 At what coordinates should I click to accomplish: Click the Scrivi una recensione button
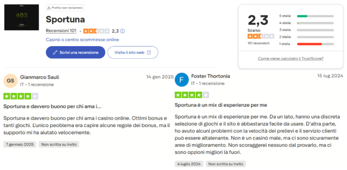coord(75,52)
